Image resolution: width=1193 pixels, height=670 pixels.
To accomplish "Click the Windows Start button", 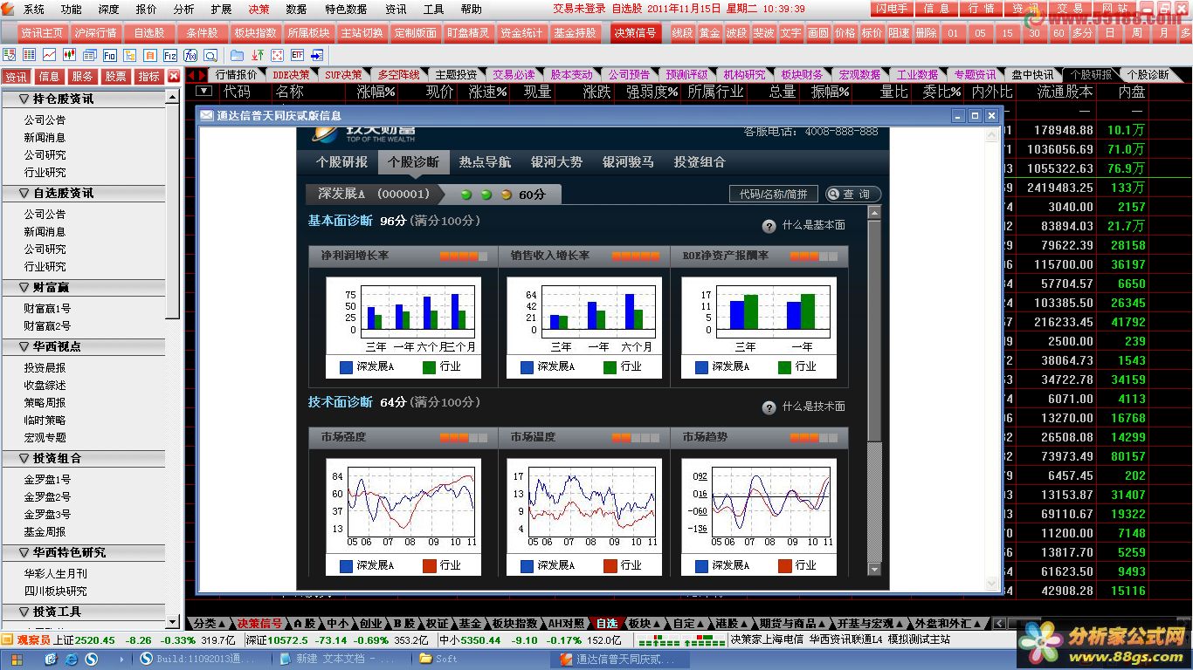I will (18, 659).
